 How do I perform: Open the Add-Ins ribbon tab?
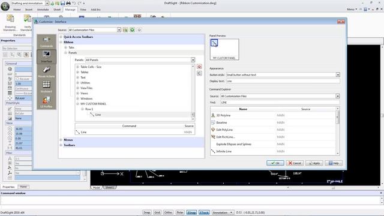coord(95,10)
